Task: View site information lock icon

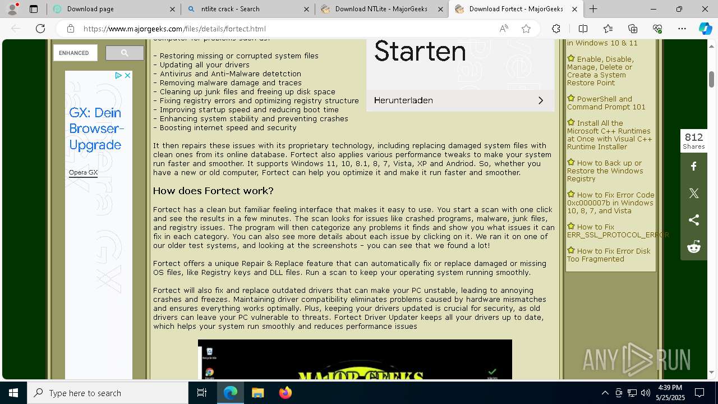Action: tap(70, 29)
